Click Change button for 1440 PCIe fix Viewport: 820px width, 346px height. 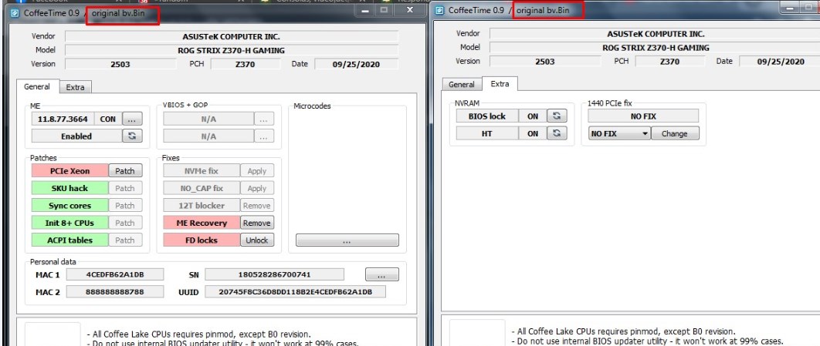tap(675, 133)
